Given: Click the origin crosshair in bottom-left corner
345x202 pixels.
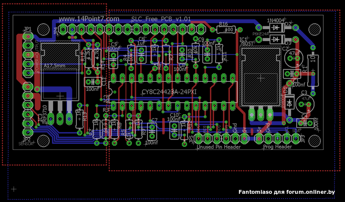Looking at the screenshot, I should click(14, 189).
